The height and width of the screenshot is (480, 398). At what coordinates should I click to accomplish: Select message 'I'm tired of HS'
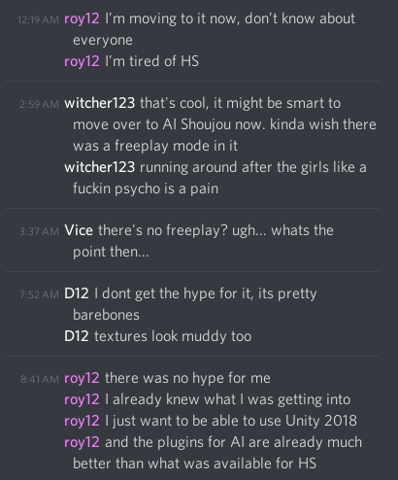151,61
